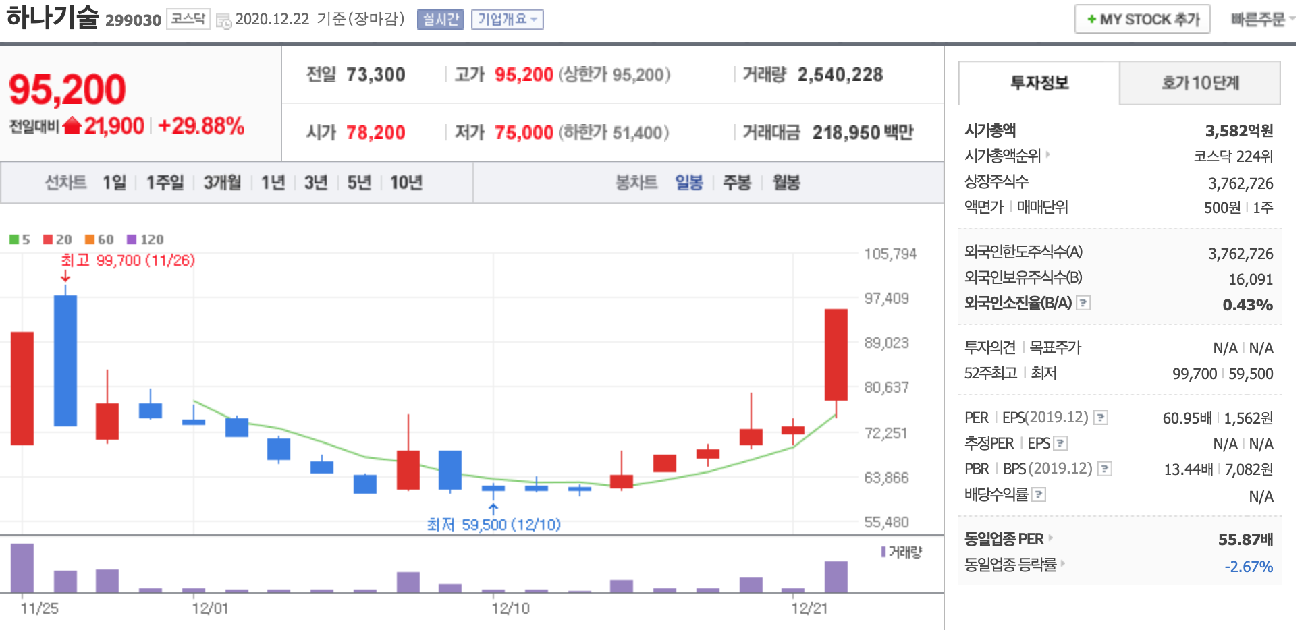The image size is (1308, 630).
Task: Click the 투자의견 목표주가 label
Action: pyautogui.click(x=1023, y=347)
